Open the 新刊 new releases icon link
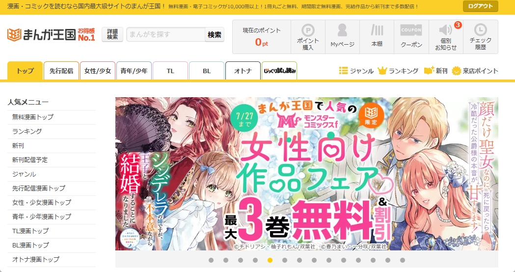 pos(435,71)
